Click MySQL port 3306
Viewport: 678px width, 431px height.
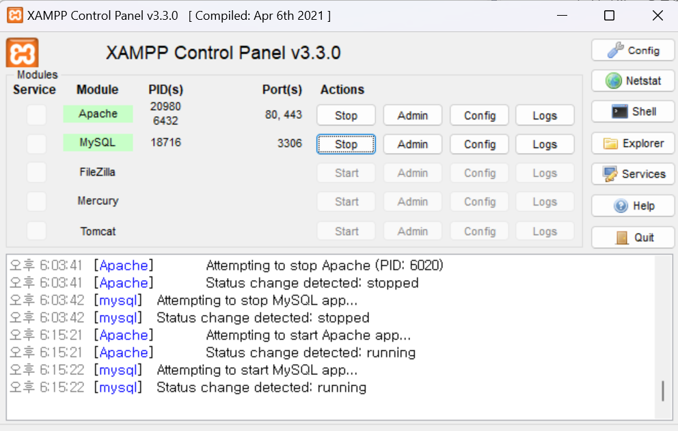coord(290,143)
